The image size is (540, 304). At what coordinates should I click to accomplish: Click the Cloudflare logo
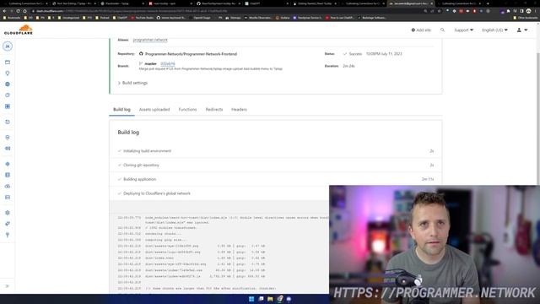click(x=19, y=30)
